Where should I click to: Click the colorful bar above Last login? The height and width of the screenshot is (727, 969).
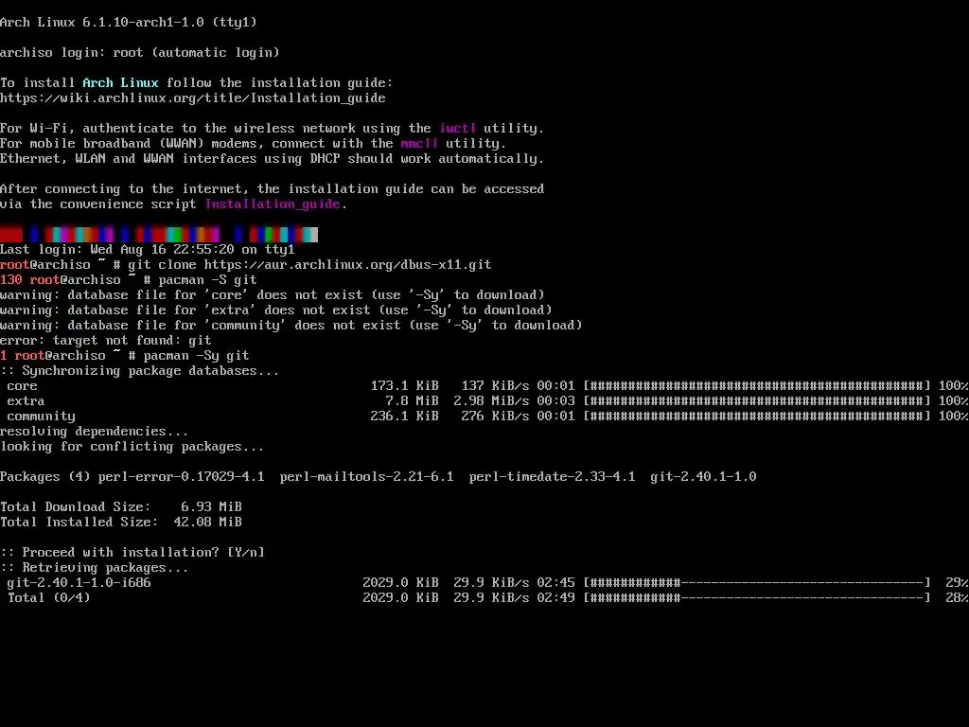click(159, 235)
